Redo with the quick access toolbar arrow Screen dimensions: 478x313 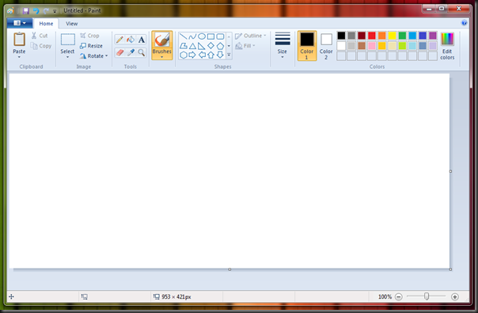click(x=46, y=11)
